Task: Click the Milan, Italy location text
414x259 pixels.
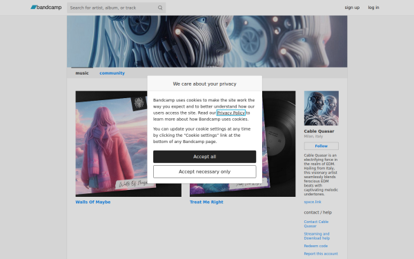Action: [x=313, y=136]
